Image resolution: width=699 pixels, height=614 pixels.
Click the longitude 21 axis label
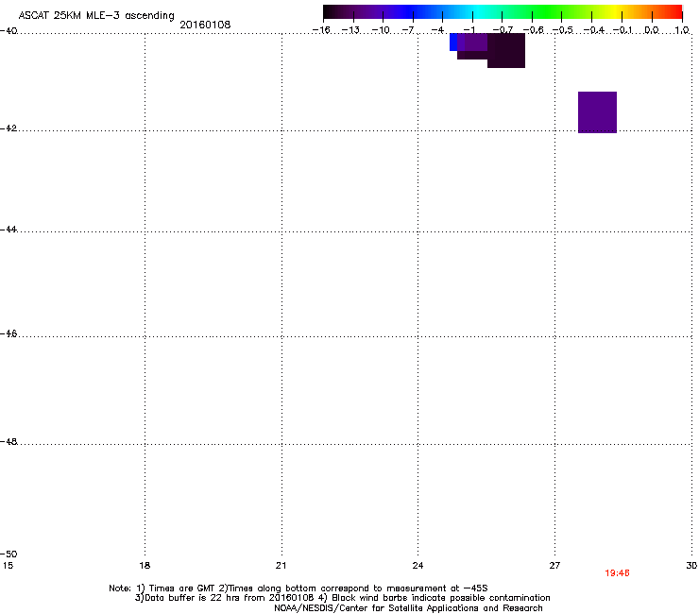tap(281, 566)
